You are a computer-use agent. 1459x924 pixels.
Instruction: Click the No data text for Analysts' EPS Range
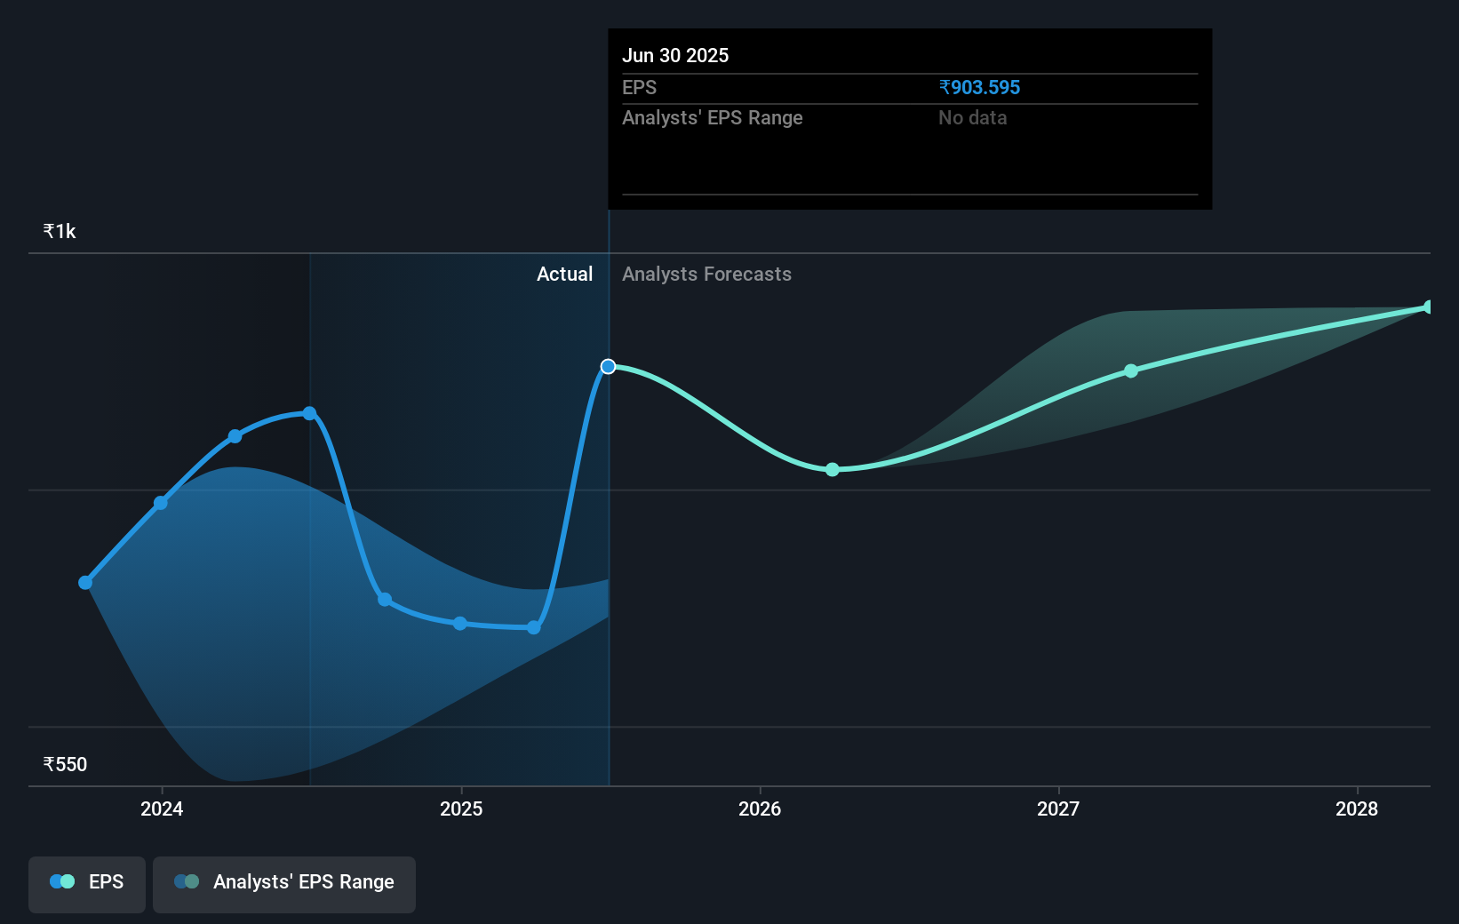[973, 117]
